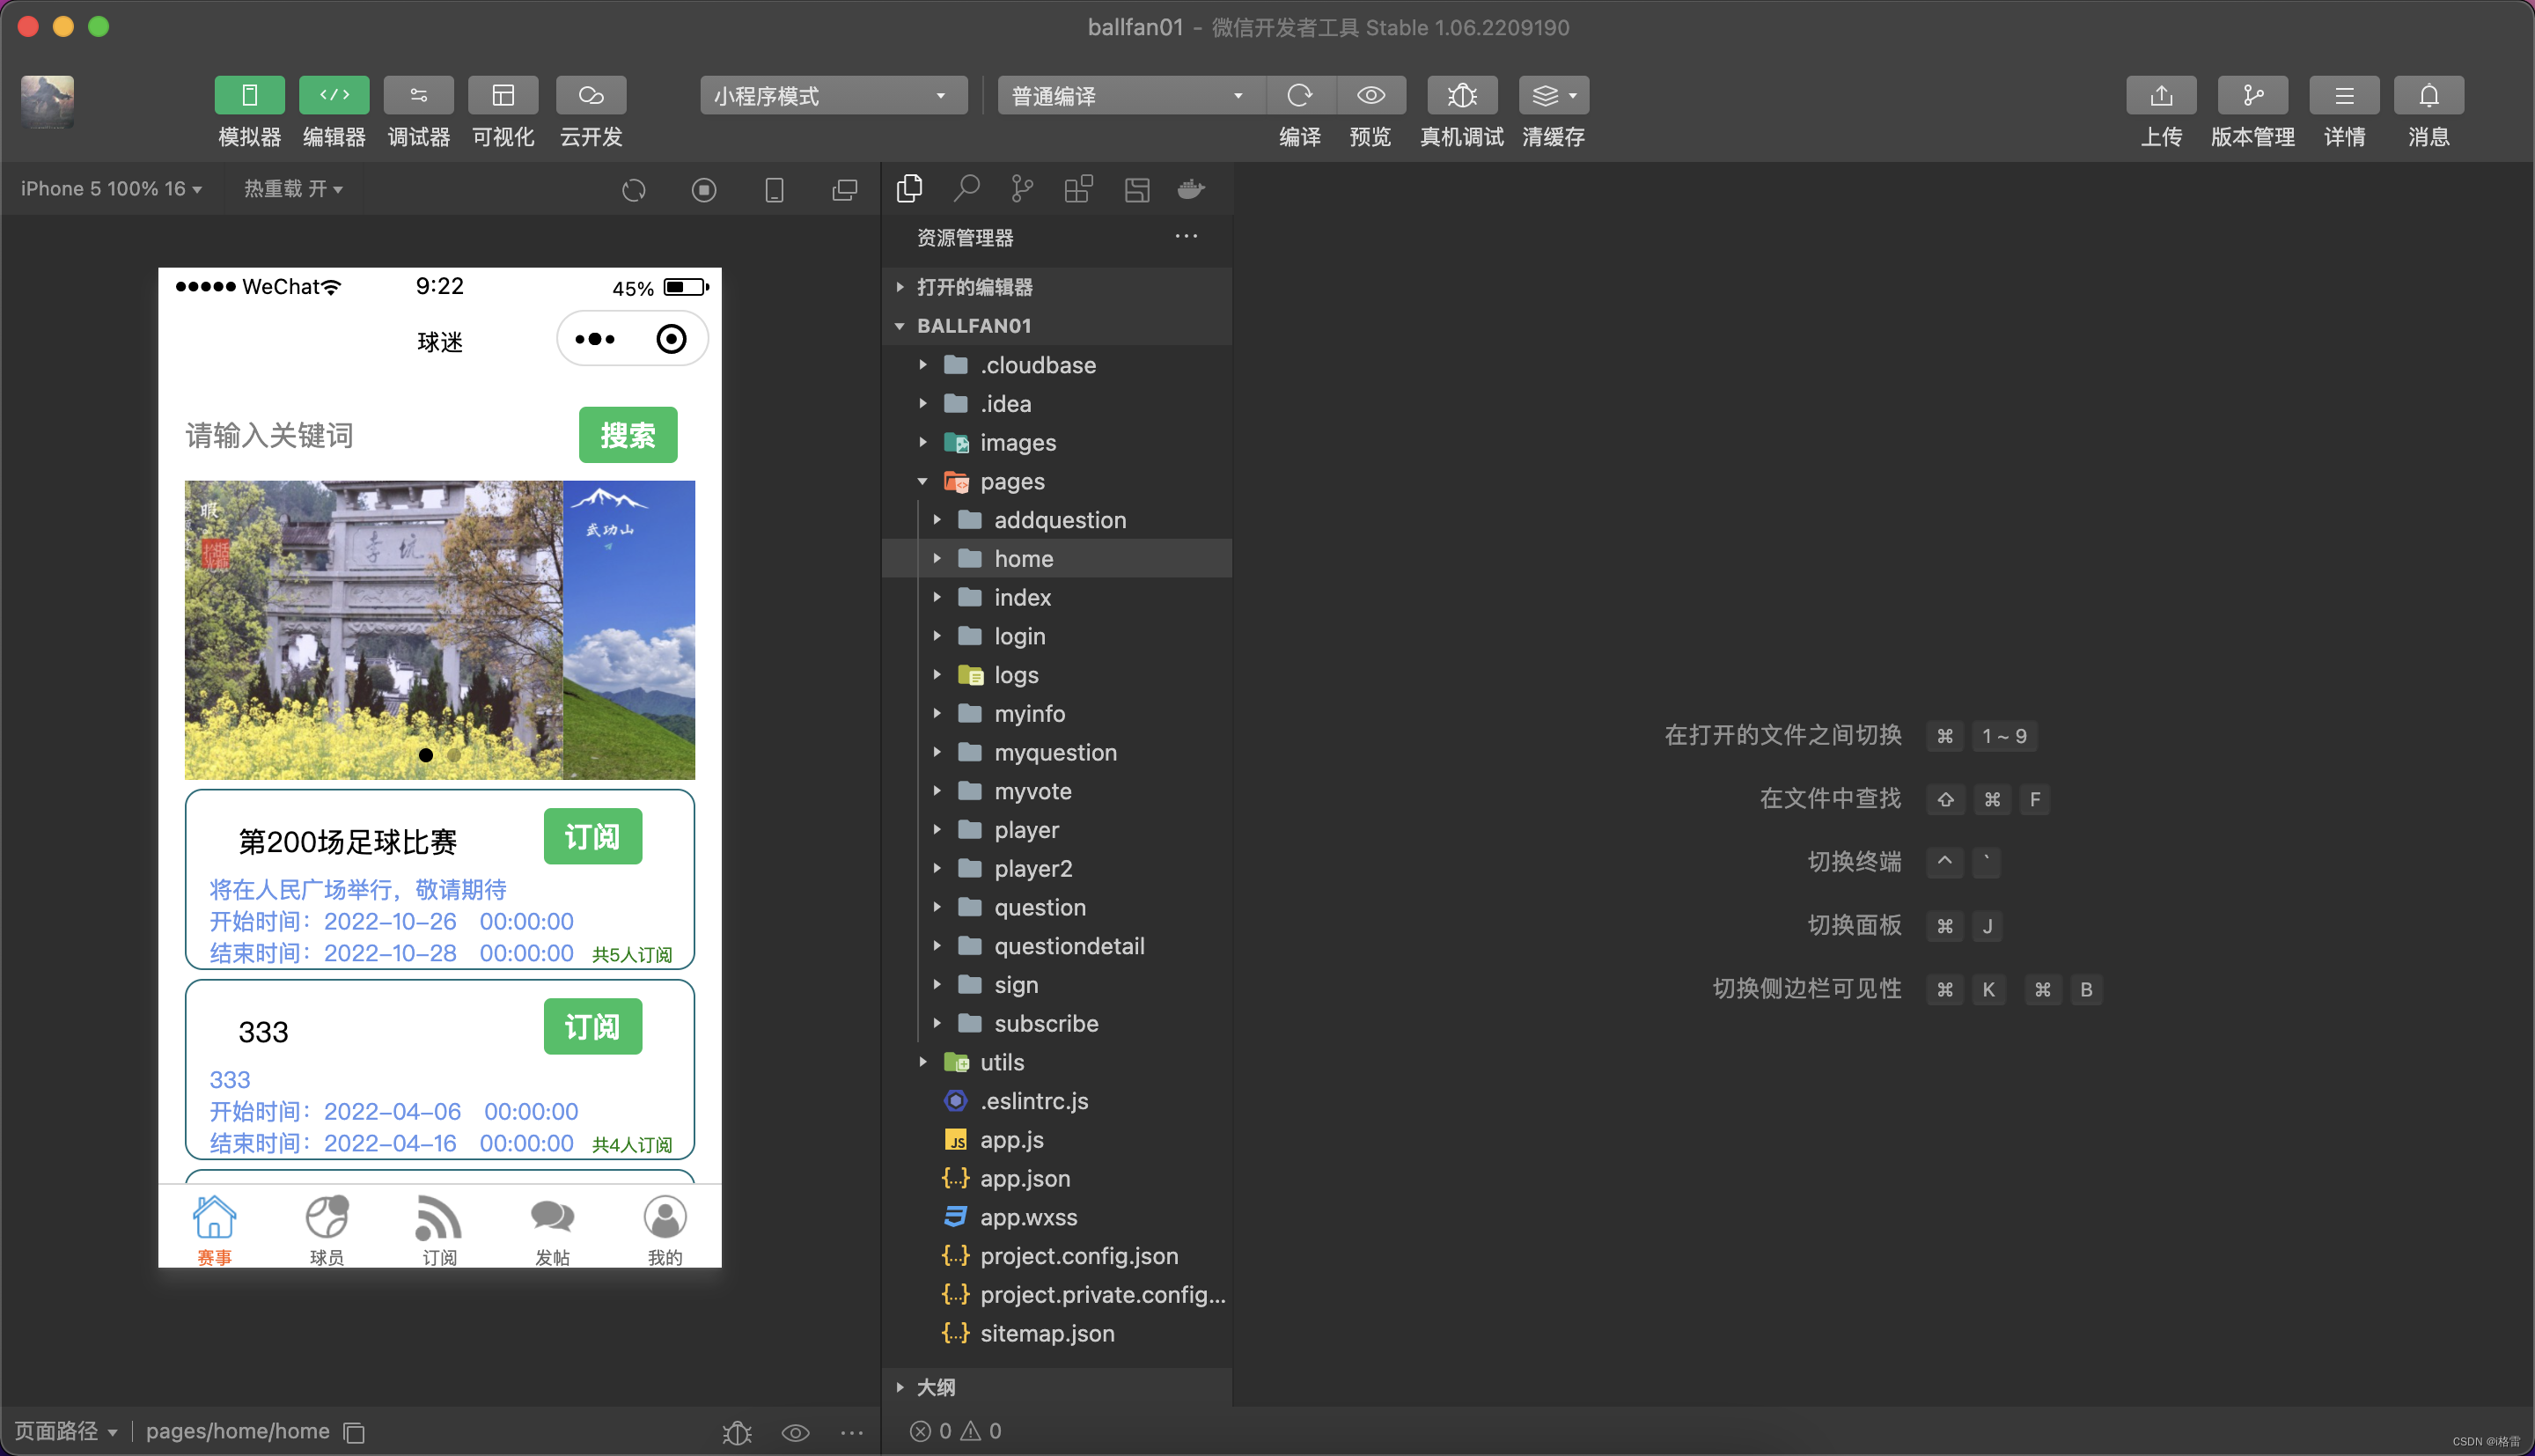Select the 调试器 (debugger) tool icon

pos(418,95)
